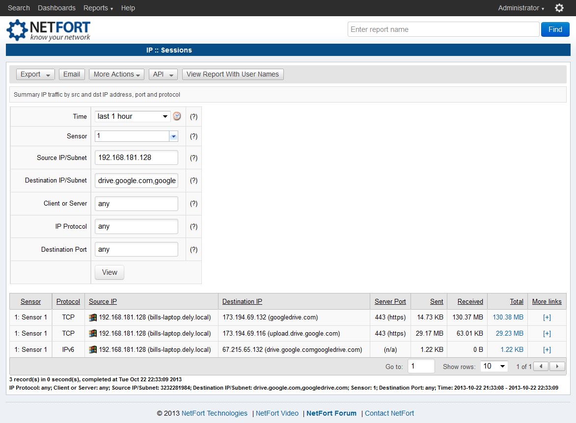Sort by Total column header
This screenshot has height=423, width=576.
517,301
